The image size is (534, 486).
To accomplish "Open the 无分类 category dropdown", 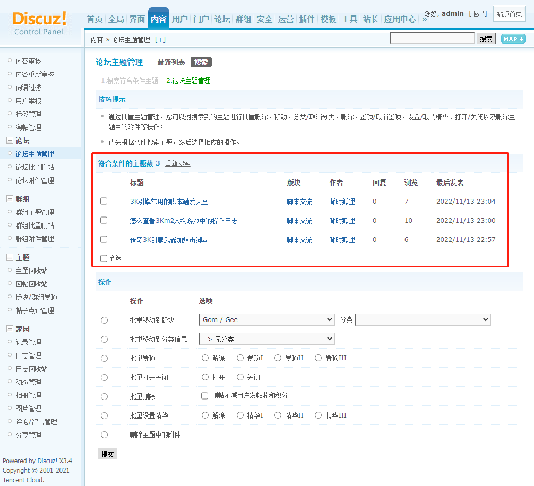I will coord(266,339).
